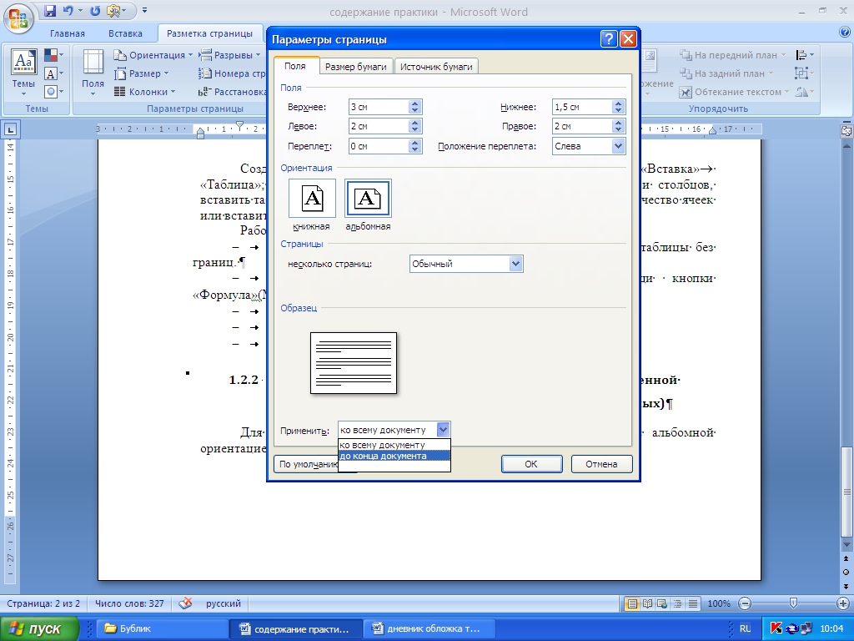This screenshot has width=854, height=641.
Task: Click the Нижнее margin field
Action: pos(582,107)
